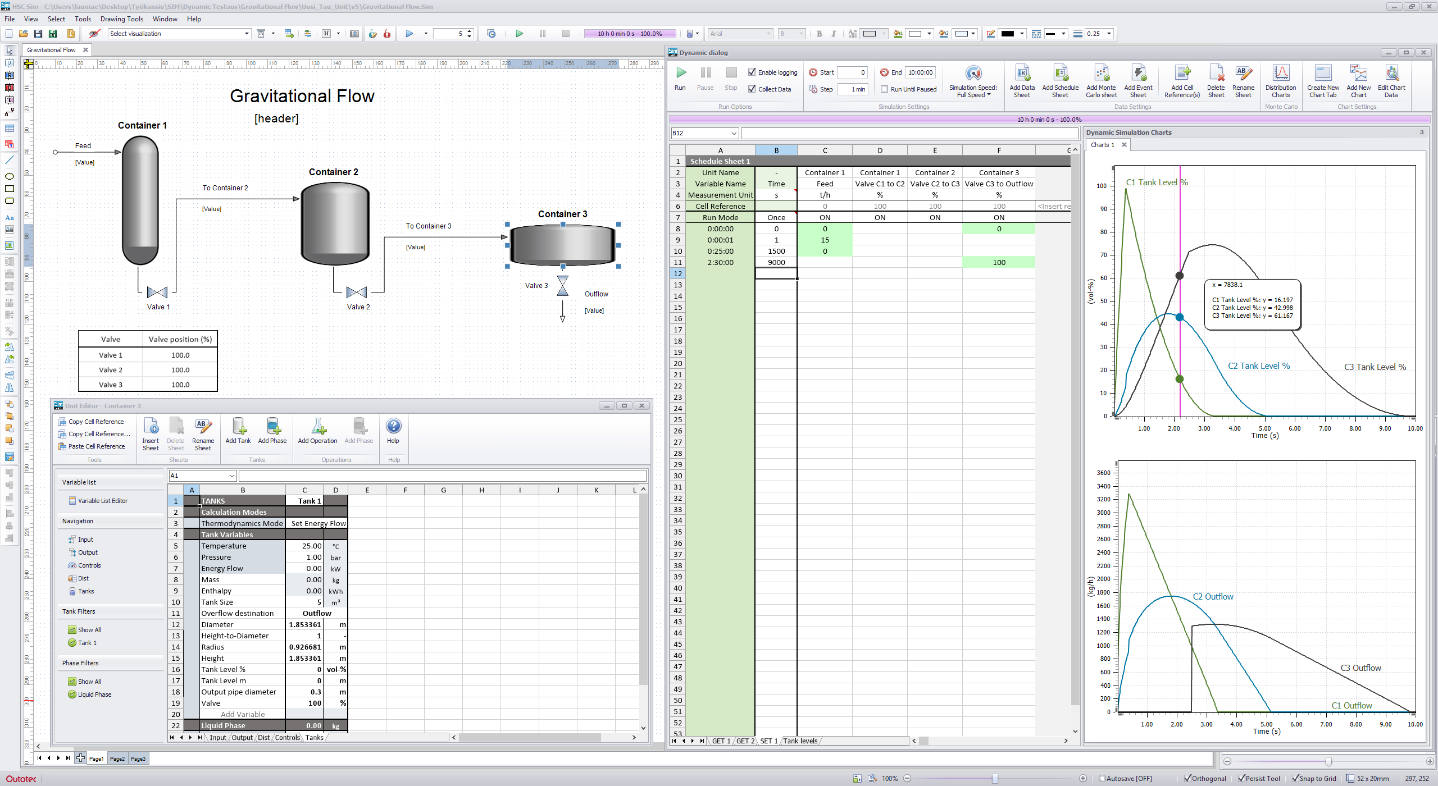The width and height of the screenshot is (1438, 786).
Task: Click Add Tank in Unit Editor
Action: pyautogui.click(x=238, y=431)
